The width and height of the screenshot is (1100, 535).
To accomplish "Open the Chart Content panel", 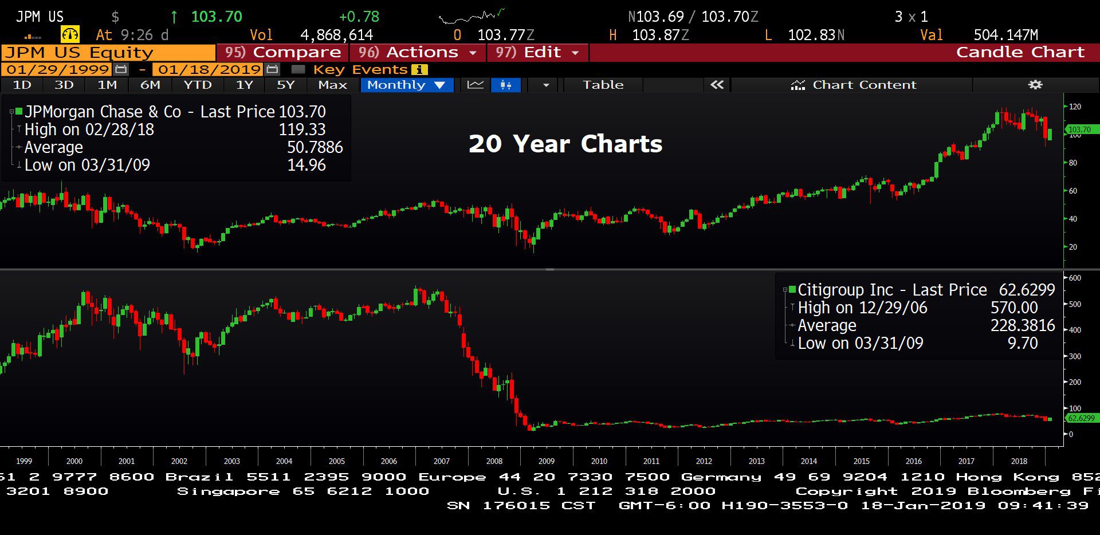I will (853, 85).
